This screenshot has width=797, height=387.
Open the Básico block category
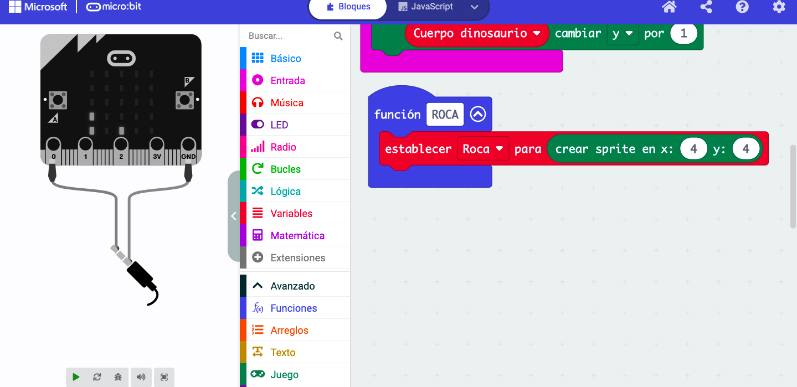[295, 58]
